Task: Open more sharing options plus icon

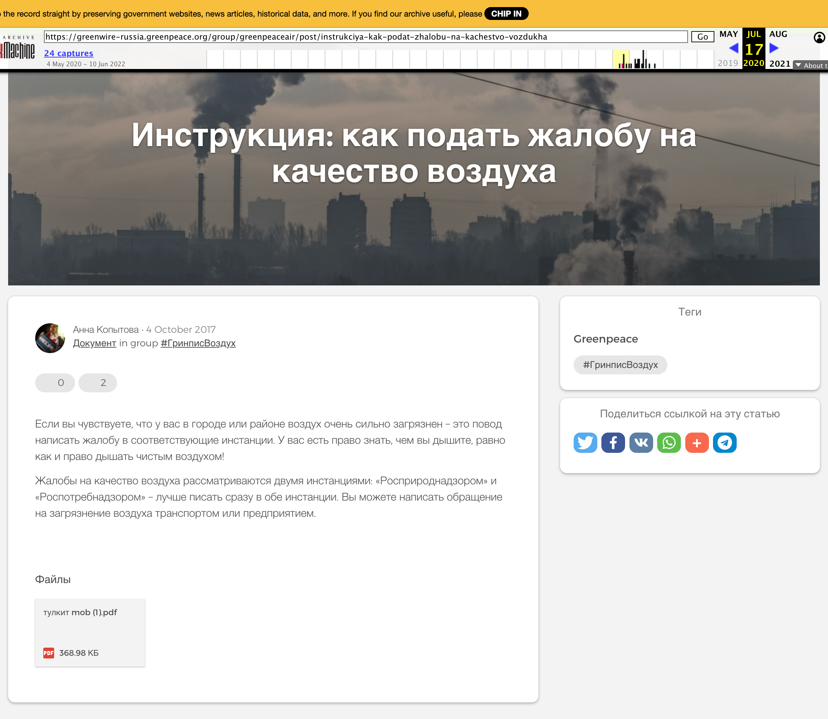Action: pos(697,443)
